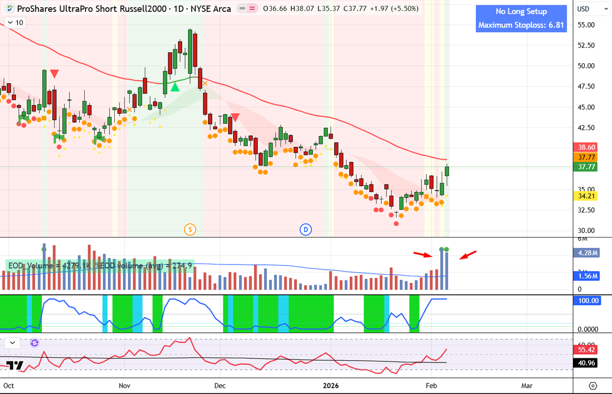The image size is (612, 394).
Task: Click the purple refresh cycle icon
Action: pyautogui.click(x=34, y=343)
